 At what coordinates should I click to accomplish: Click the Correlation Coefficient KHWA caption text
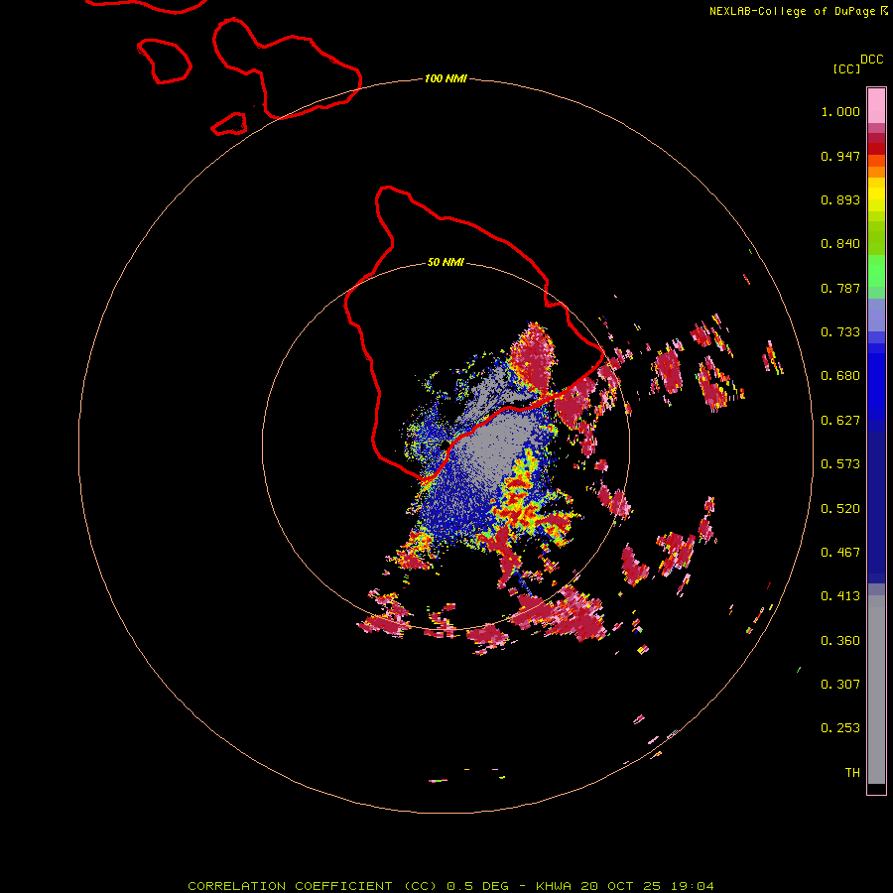pos(450,886)
